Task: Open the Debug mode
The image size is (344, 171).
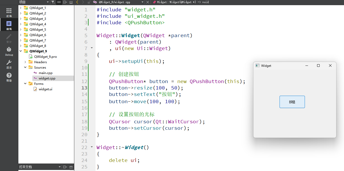Action: tap(9, 51)
